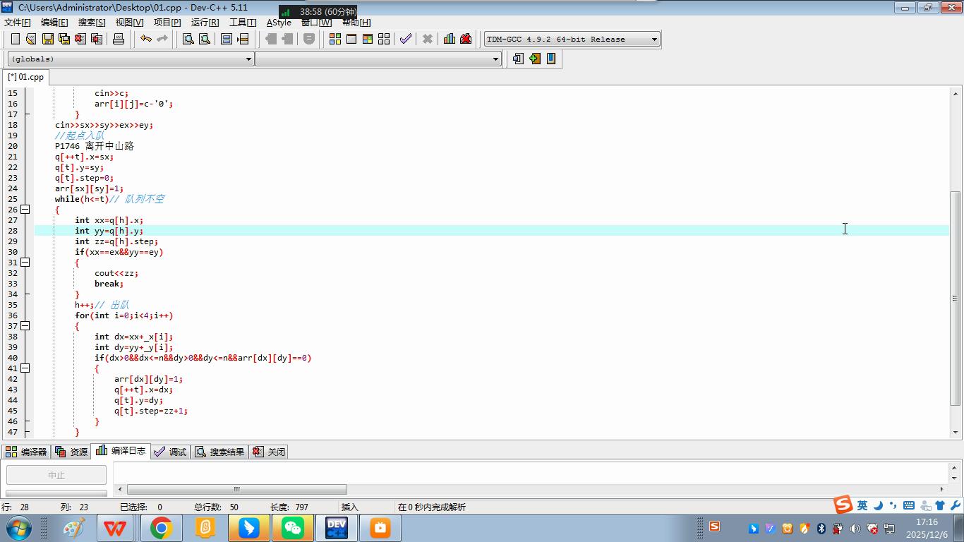
Task: Open the Find magnifier icon in toolbar
Action: point(188,39)
